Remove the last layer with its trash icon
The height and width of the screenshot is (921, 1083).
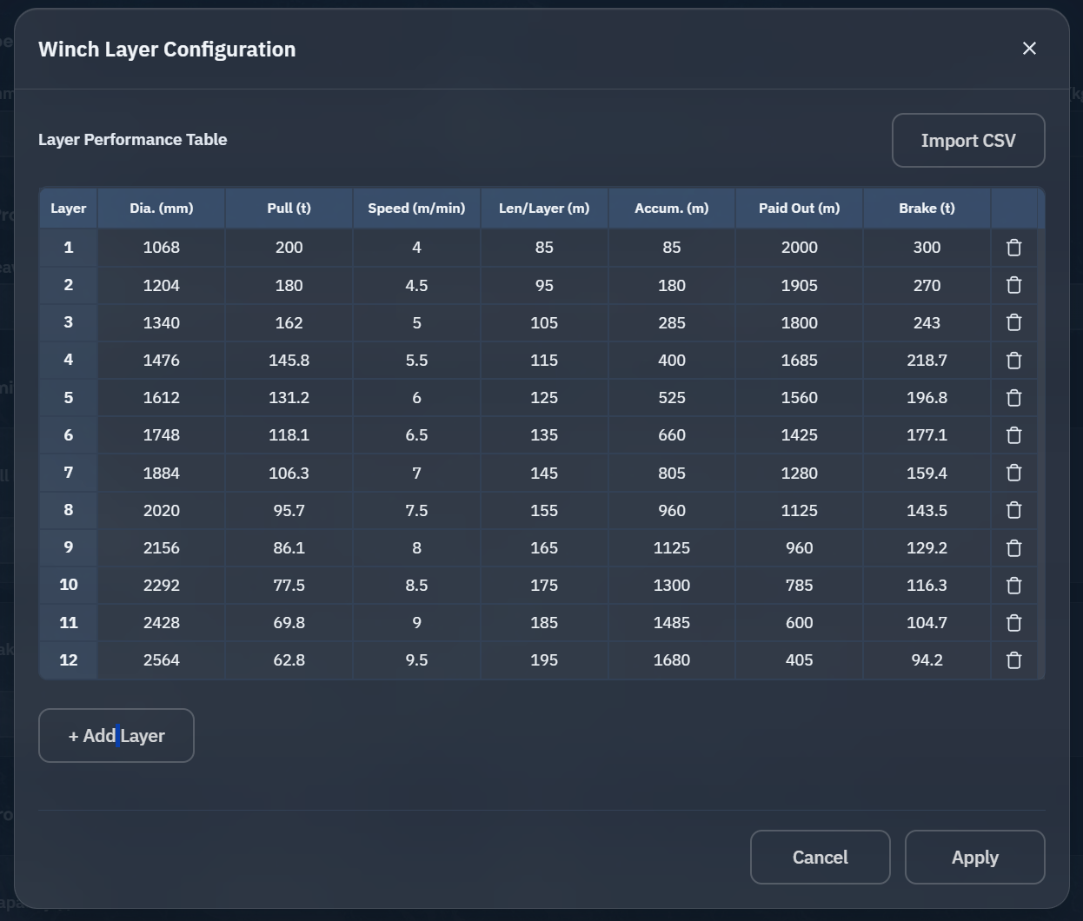pos(1013,659)
